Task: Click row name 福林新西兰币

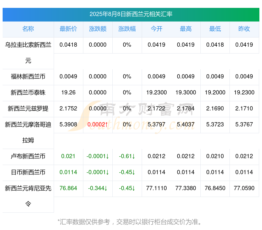Action: [x=28, y=77]
